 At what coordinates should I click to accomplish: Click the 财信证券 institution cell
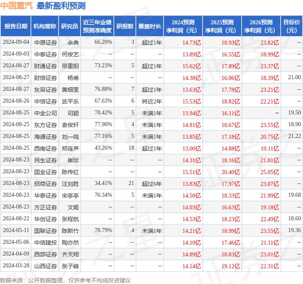[x=46, y=78]
